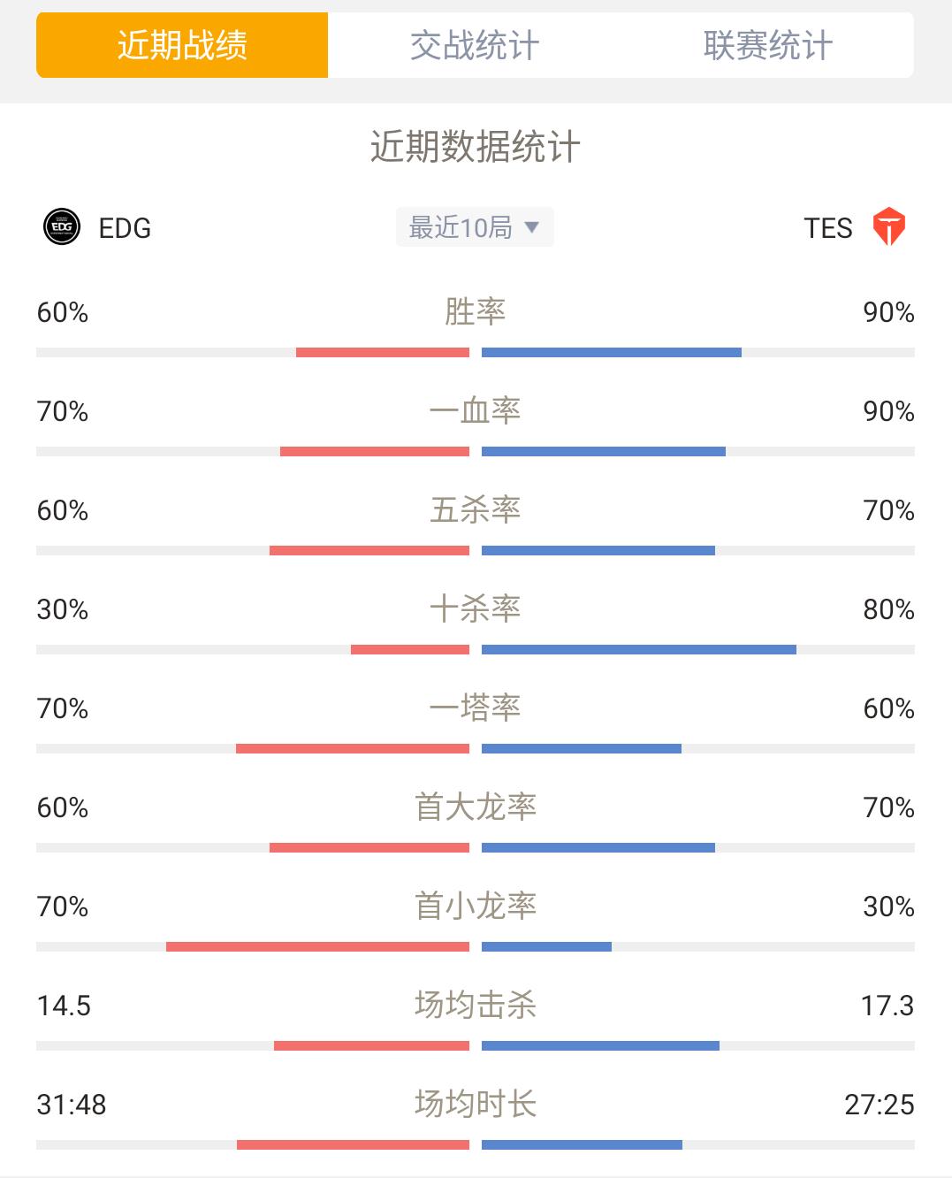Click the TES team name
Screen dimensions: 952x1178
coord(828,228)
